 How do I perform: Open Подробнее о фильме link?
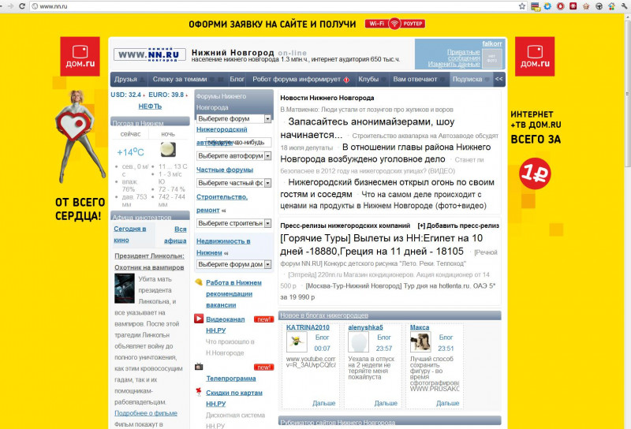tap(146, 413)
